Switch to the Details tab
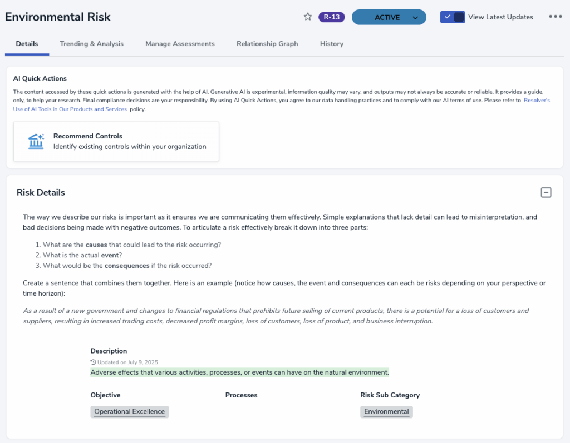The image size is (570, 443). point(27,44)
